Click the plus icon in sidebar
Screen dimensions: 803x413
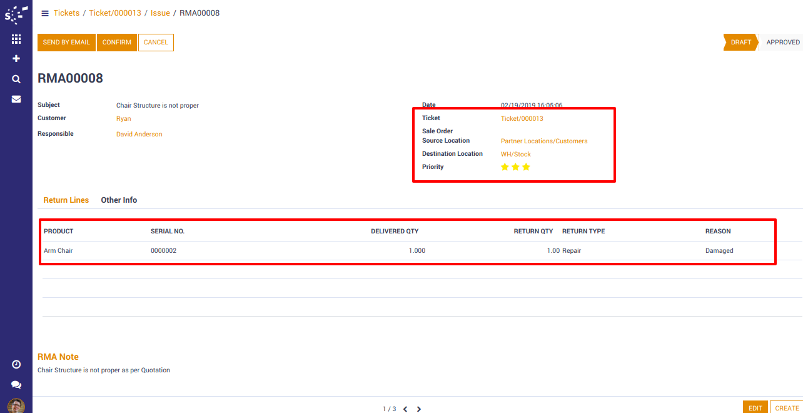[16, 59]
